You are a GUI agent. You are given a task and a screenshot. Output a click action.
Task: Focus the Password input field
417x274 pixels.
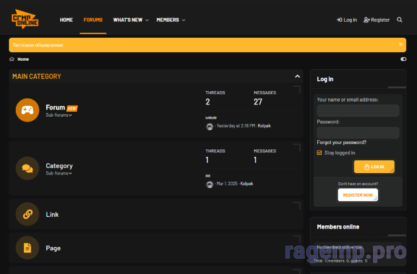coord(357,132)
